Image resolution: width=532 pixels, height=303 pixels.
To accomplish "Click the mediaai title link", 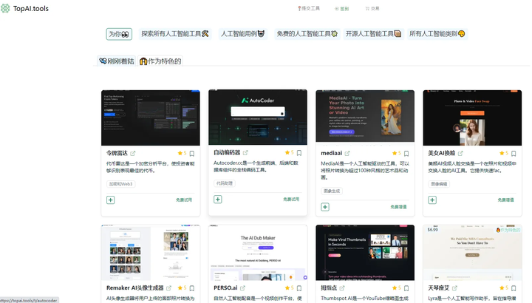I will [332, 154].
